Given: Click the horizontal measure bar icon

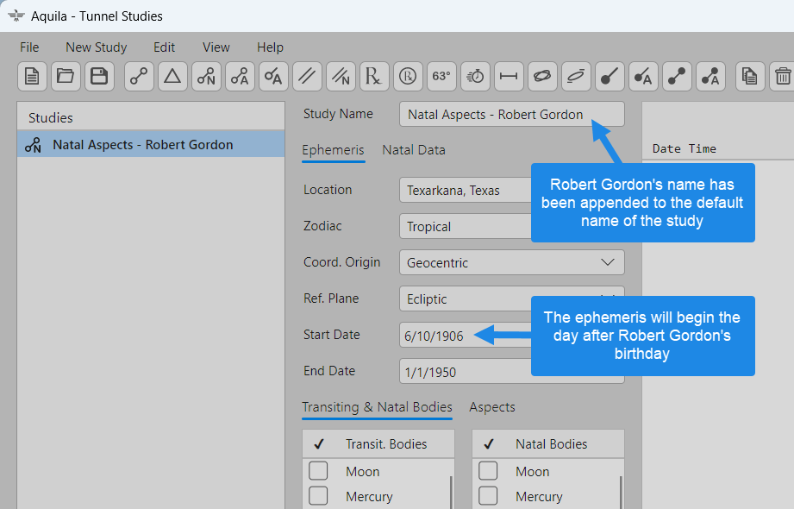Looking at the screenshot, I should [x=509, y=77].
